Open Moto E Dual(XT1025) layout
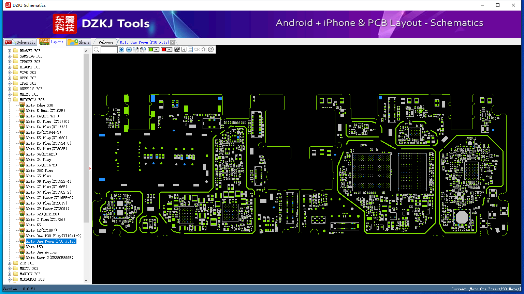This screenshot has height=294, width=524. pos(45,111)
